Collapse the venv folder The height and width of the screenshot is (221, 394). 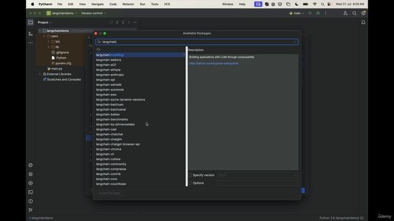[x=44, y=36]
